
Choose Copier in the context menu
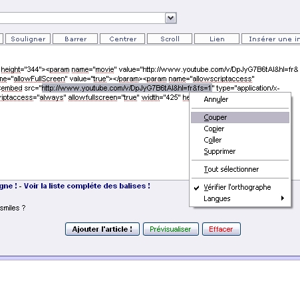pos(240,129)
